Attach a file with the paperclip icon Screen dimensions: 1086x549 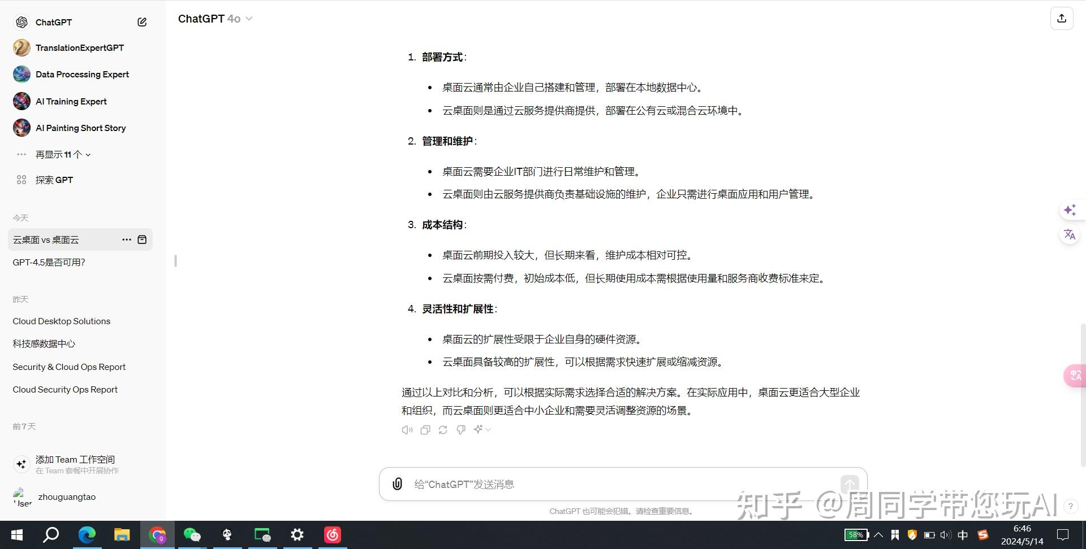(397, 484)
